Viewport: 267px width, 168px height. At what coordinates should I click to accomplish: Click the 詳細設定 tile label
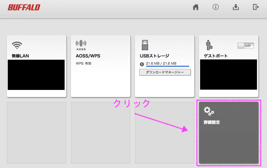[212, 122]
